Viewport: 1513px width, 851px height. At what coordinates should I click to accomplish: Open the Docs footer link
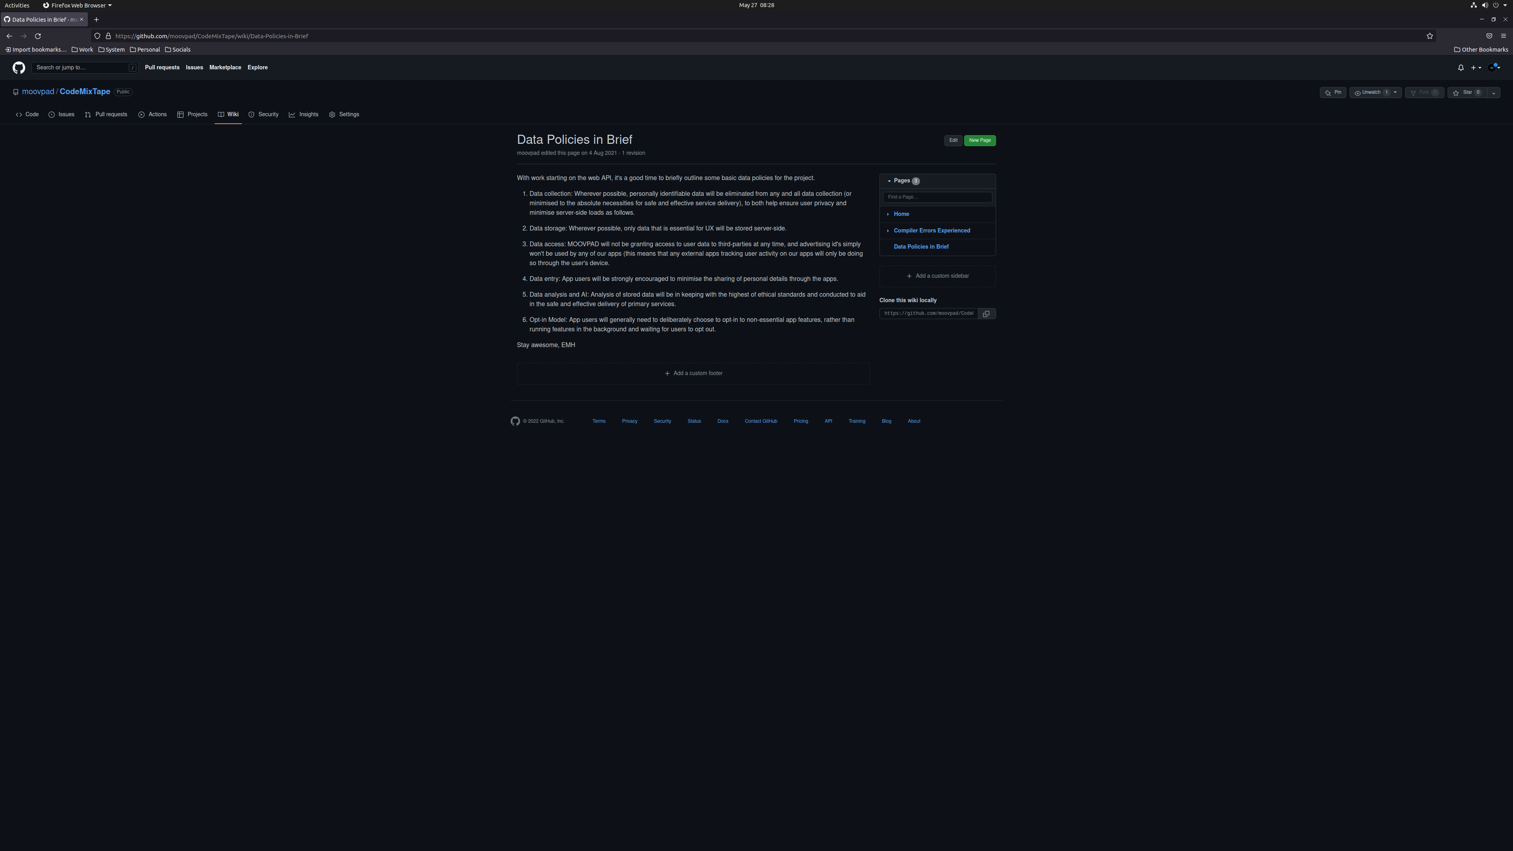pyautogui.click(x=723, y=421)
